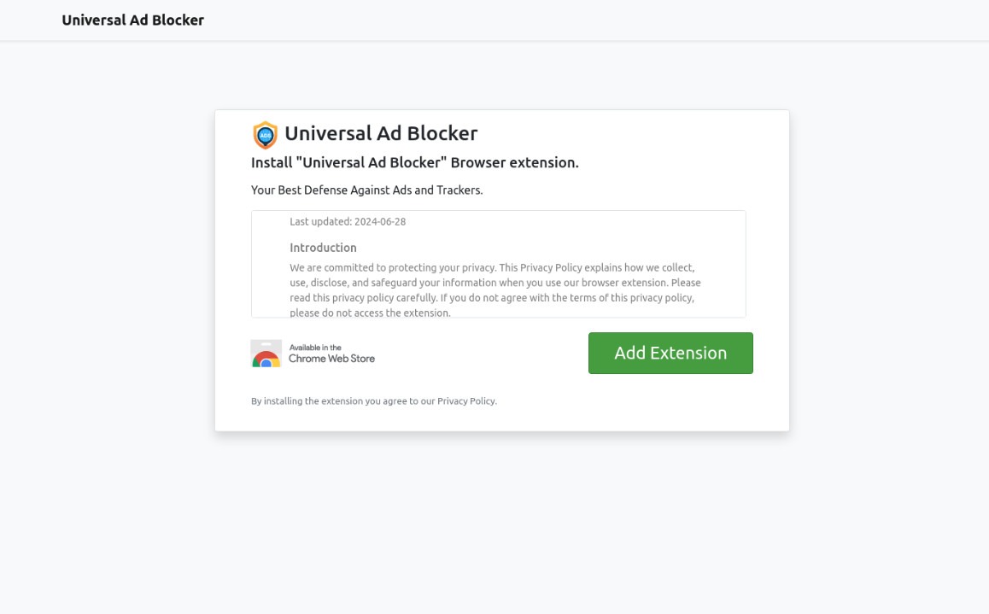Click the 'Available in the' badge label
Viewport: 989px width, 614px height.
tap(313, 348)
